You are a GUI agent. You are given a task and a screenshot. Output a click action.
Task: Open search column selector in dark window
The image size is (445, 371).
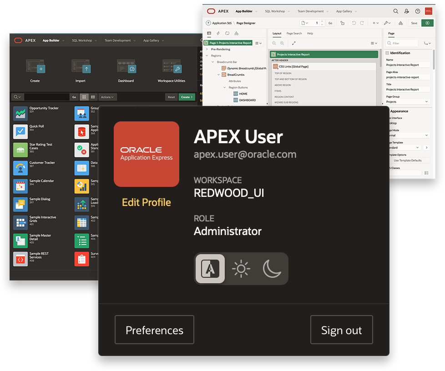point(17,97)
